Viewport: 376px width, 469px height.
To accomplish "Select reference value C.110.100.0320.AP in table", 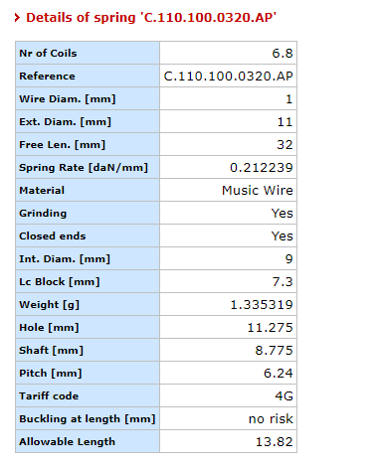I will click(229, 77).
